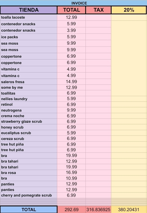This screenshot has width=147, height=213.
Task: Click the 'eucaliptus scrub' cell
Action: (28, 133)
